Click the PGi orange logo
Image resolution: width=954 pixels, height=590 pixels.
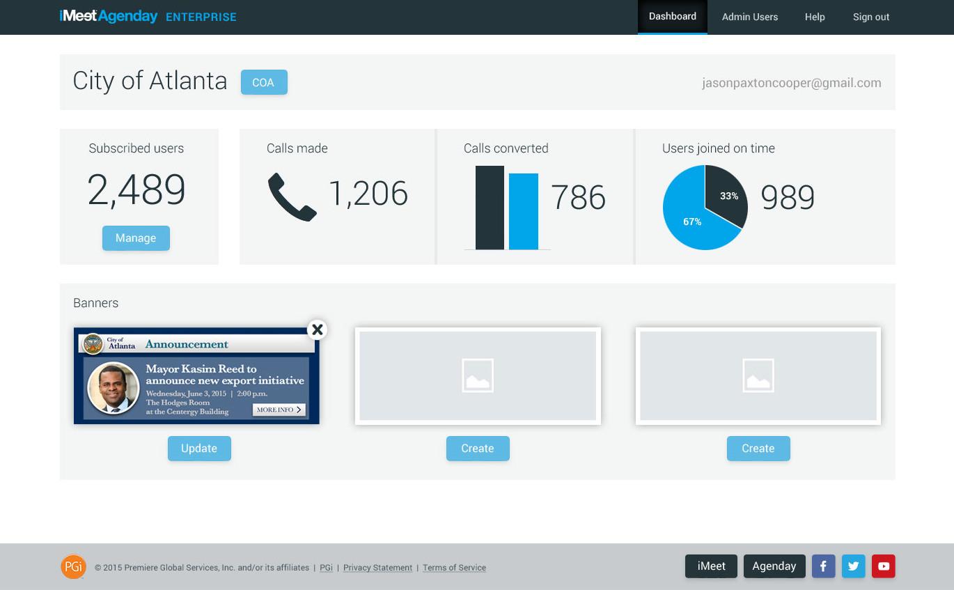73,566
